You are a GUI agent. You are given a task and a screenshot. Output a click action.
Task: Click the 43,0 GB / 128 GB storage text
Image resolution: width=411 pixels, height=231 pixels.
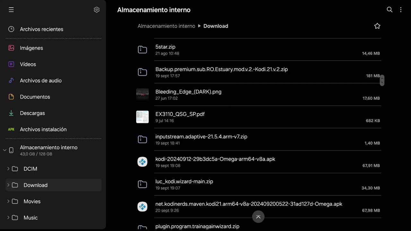(36, 154)
